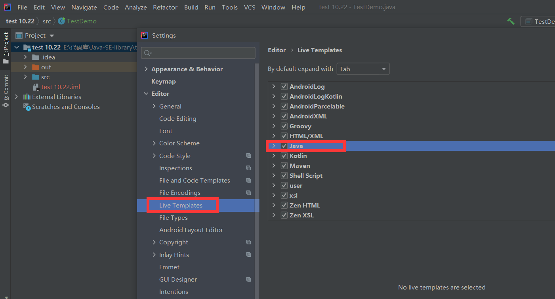Click the blue src folder icon
555x299 pixels.
pos(36,77)
